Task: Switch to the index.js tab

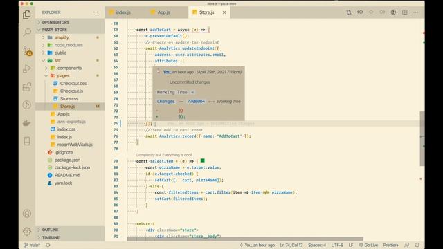Action: pos(123,12)
